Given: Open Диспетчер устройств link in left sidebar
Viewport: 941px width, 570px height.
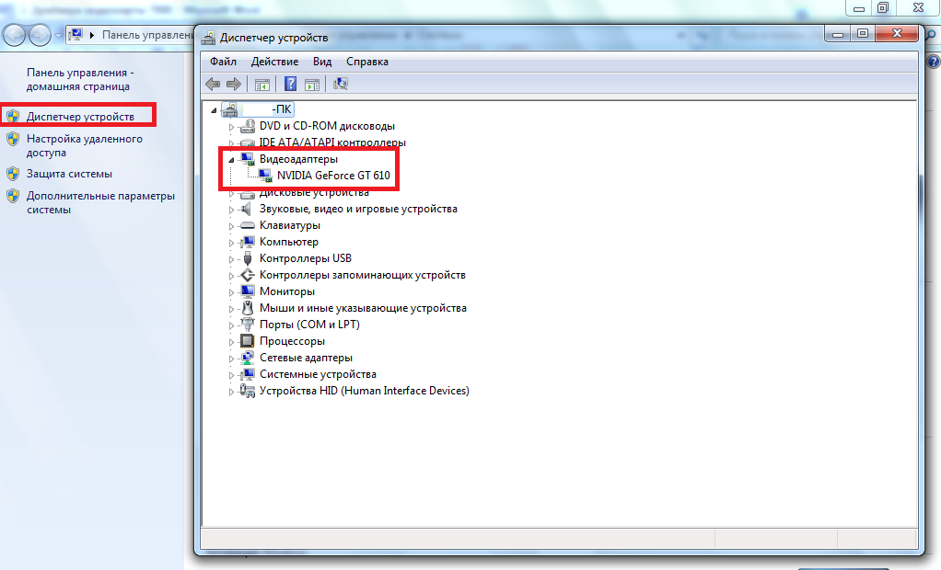Looking at the screenshot, I should tap(80, 116).
